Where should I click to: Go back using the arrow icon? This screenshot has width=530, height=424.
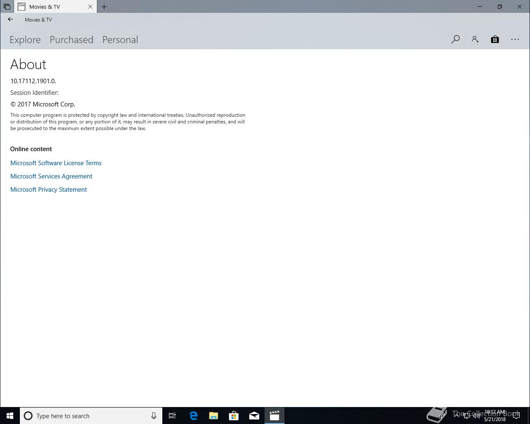pos(10,19)
